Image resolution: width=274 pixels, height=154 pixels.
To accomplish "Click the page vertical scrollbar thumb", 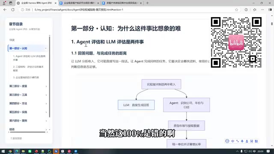I will coord(272,24).
